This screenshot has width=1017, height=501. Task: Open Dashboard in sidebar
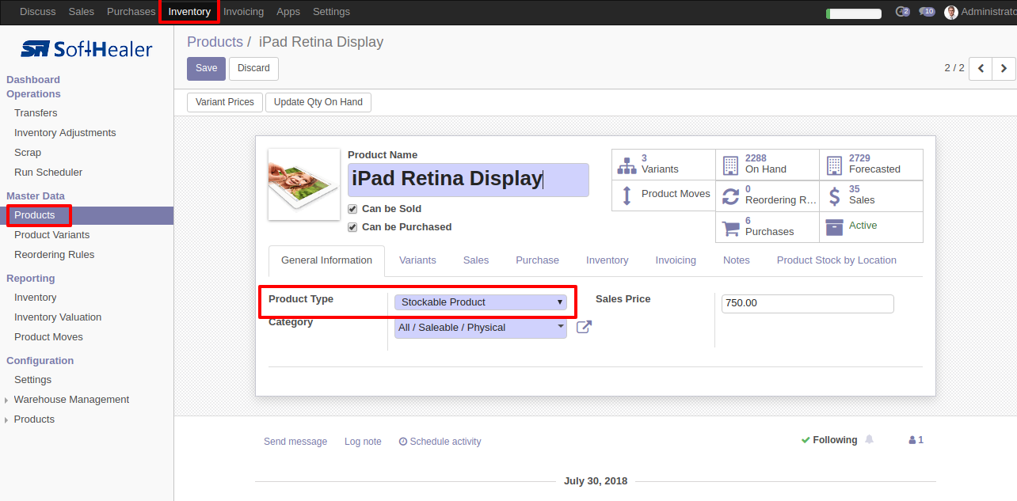(x=33, y=80)
